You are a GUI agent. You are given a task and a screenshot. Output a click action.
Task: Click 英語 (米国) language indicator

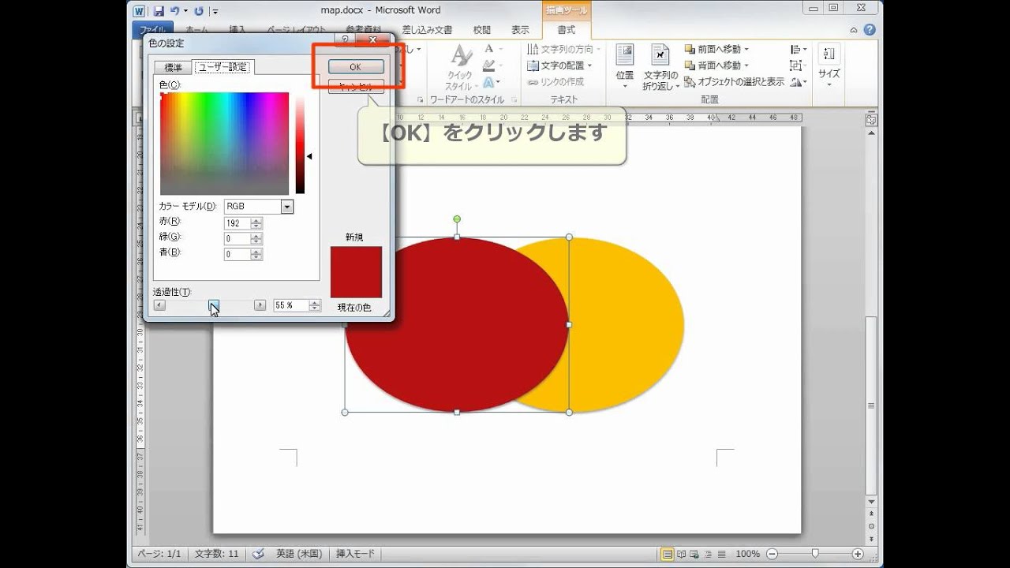[299, 554]
